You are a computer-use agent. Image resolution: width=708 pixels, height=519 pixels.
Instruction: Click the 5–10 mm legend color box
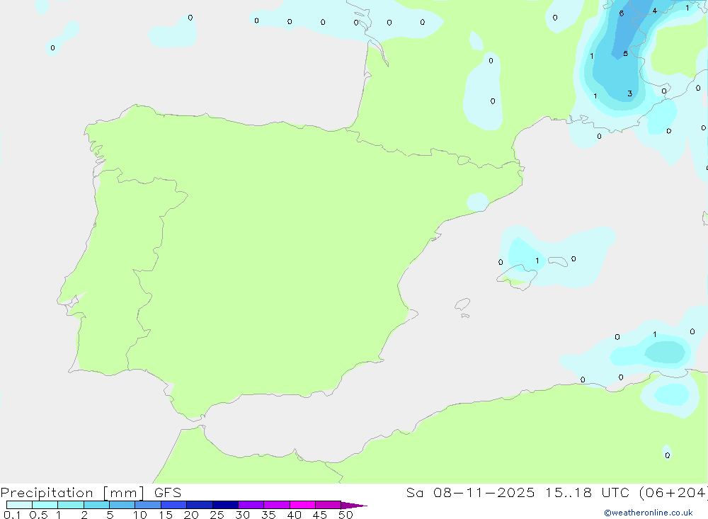[122, 505]
